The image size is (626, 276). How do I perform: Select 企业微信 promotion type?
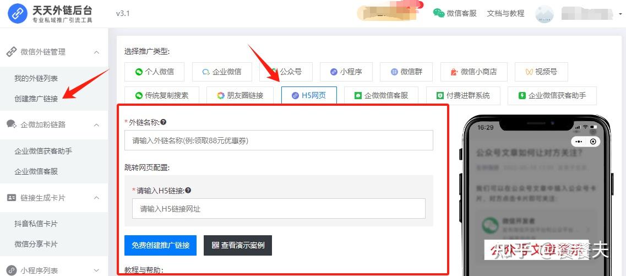pos(222,72)
